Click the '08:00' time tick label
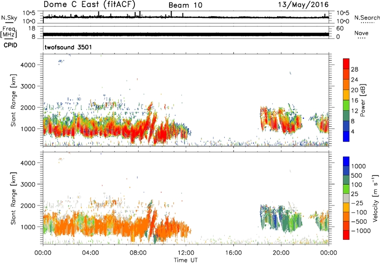 coord(138,253)
